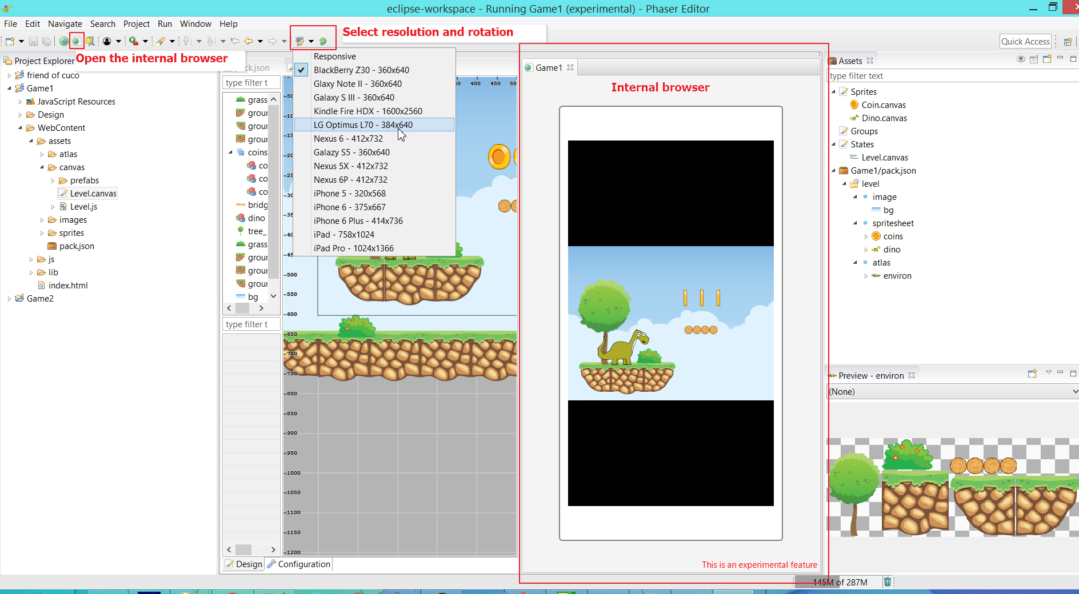Click the Save All toolbar icon
This screenshot has width=1079, height=594.
pyautogui.click(x=46, y=41)
